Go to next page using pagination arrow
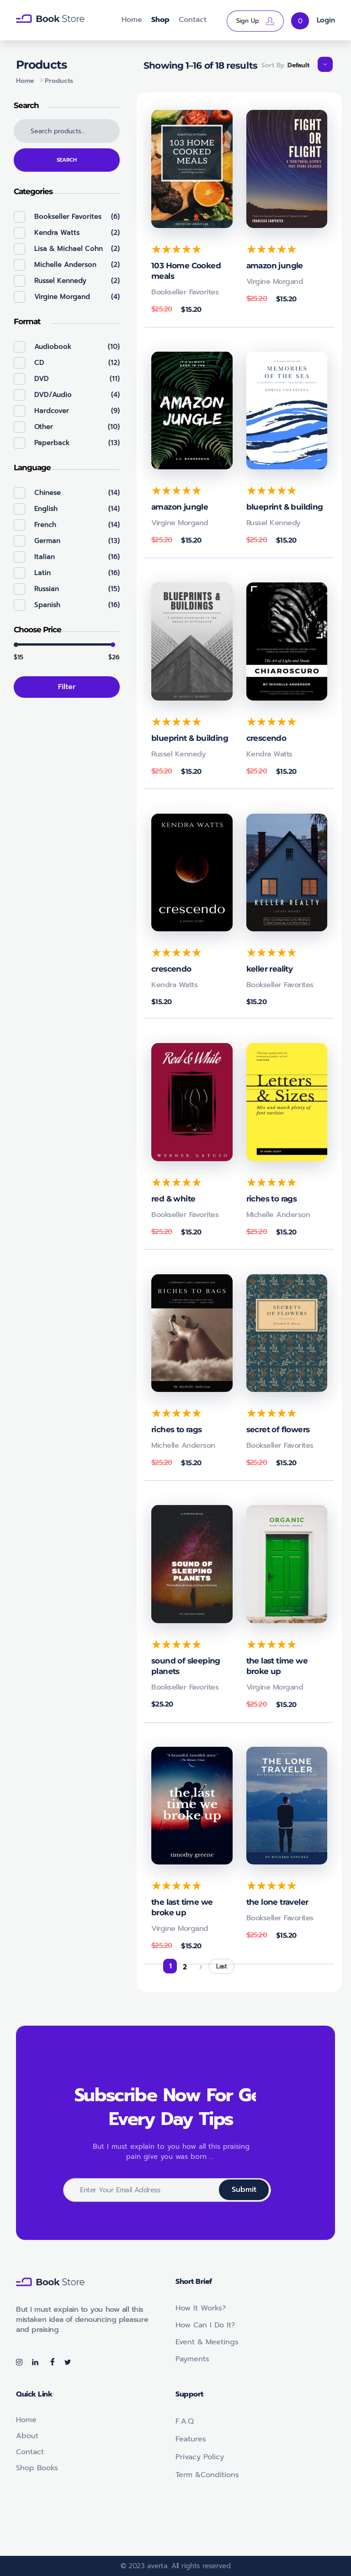This screenshot has height=2576, width=351. 201,1966
